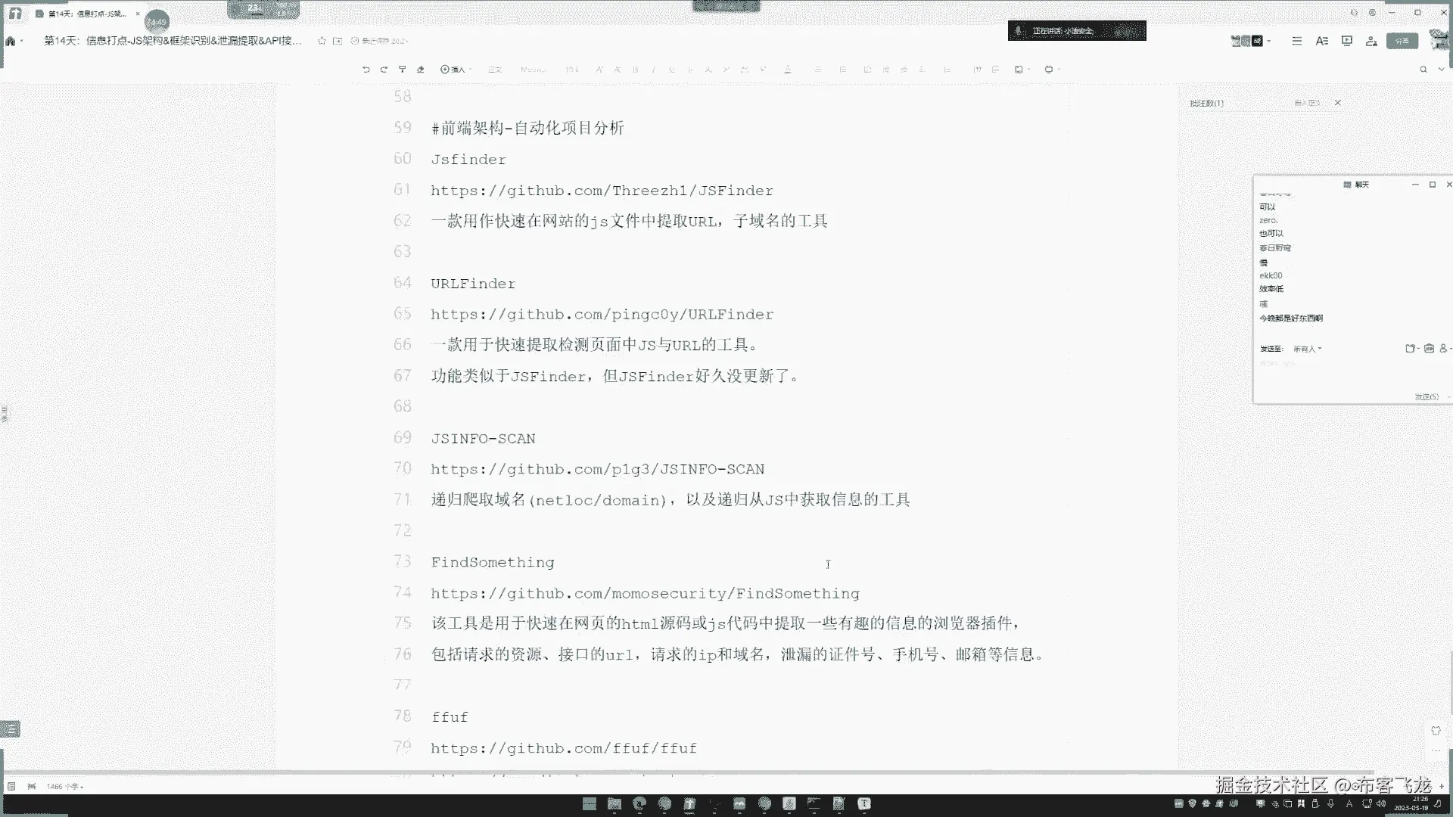This screenshot has width=1453, height=817.
Task: Select the format painter tool
Action: point(402,70)
